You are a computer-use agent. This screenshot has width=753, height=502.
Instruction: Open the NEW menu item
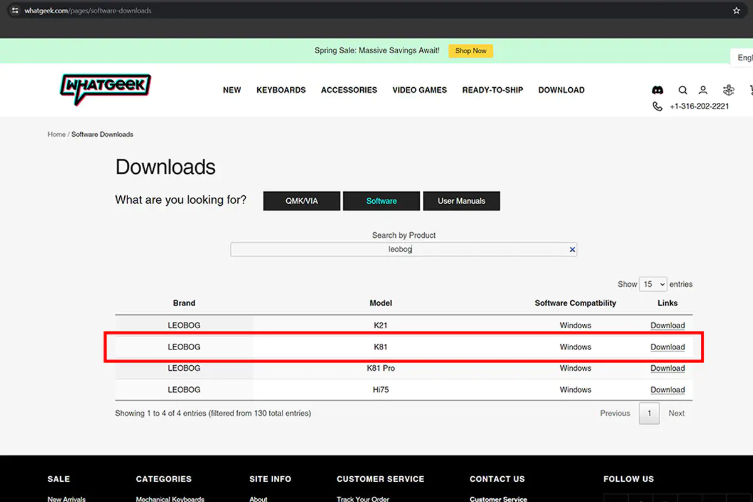pyautogui.click(x=232, y=90)
